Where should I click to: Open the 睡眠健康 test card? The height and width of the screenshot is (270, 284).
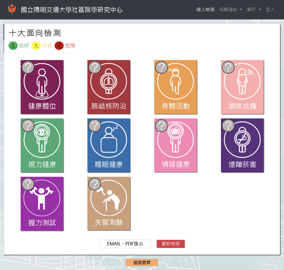coord(109,145)
